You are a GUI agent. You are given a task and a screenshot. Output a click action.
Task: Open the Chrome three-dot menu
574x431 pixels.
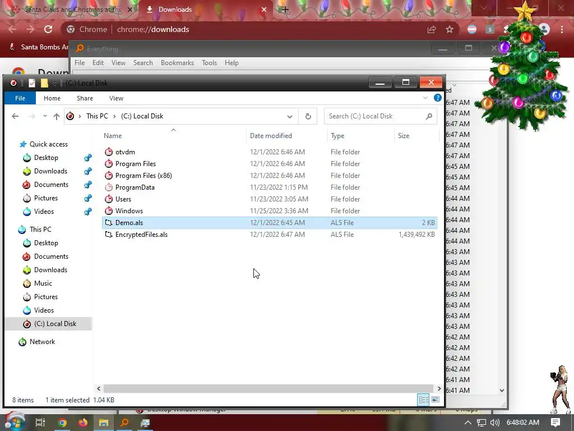562,29
